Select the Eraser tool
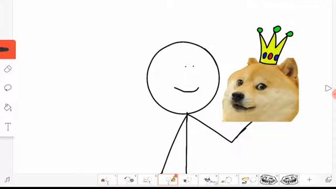 coord(8,69)
